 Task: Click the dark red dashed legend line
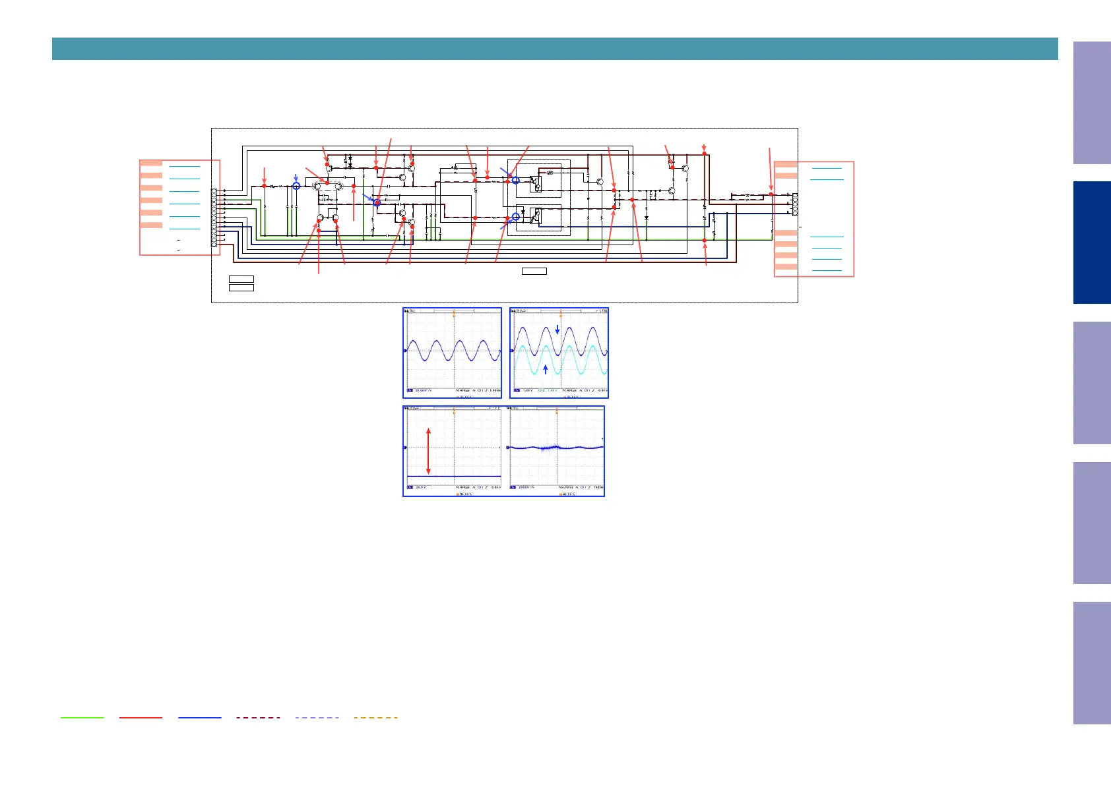click(259, 717)
